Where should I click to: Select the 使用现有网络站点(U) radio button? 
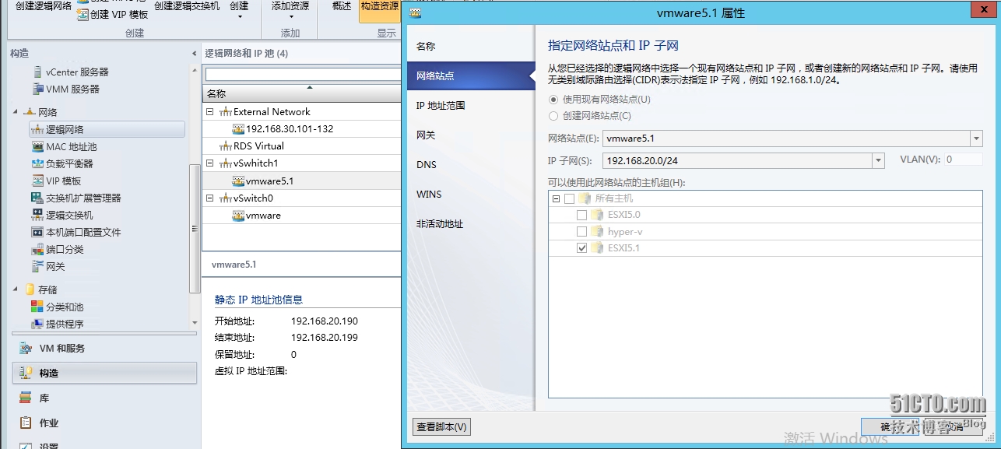pos(553,99)
